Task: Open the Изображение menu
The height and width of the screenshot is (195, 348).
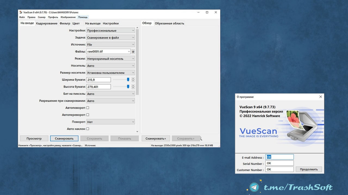Action: click(x=68, y=17)
